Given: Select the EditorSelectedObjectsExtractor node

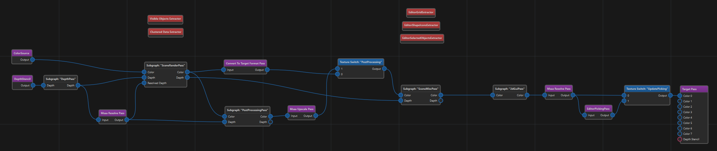Looking at the screenshot, I should 422,39.
